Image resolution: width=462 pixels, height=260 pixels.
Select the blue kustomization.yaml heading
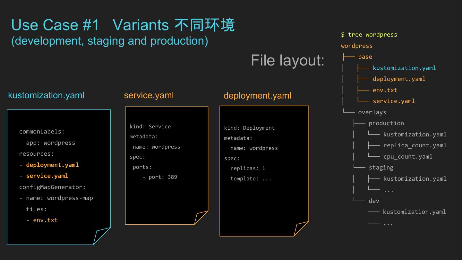[46, 95]
